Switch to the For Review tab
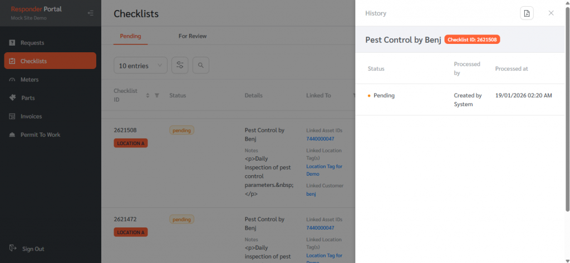 pos(192,36)
